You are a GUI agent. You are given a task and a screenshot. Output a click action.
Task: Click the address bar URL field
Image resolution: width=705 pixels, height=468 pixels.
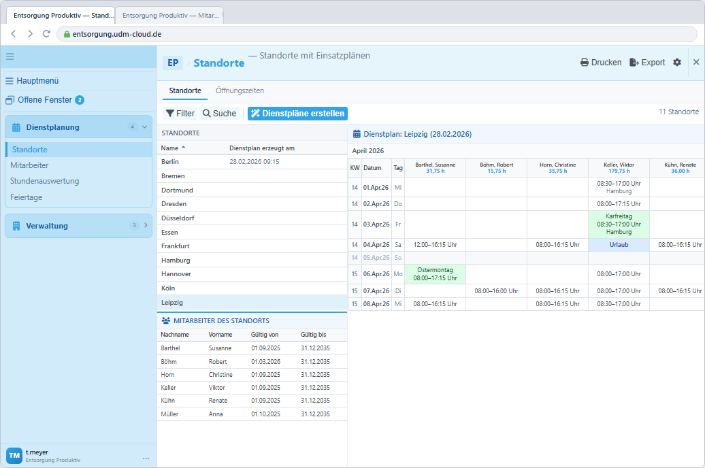pos(377,34)
